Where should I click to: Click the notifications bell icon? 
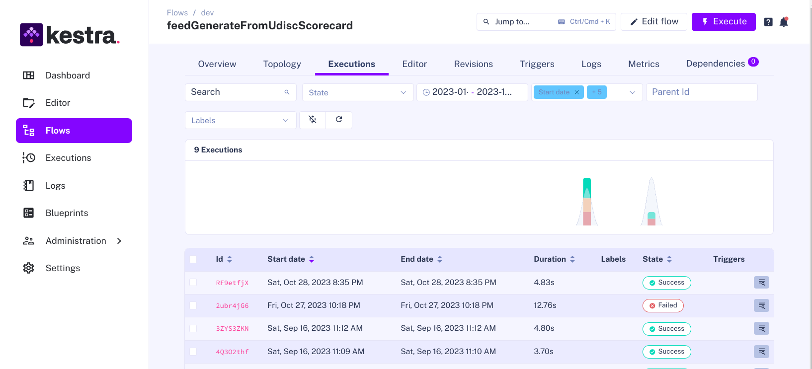[x=784, y=22]
